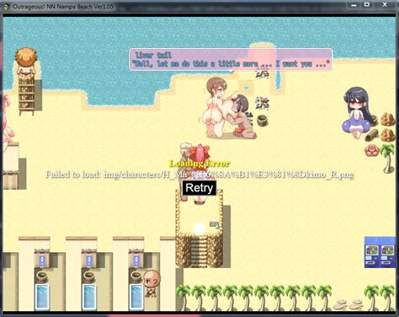Click the game window's title bar icon
The height and width of the screenshot is (317, 399).
pos(7,7)
